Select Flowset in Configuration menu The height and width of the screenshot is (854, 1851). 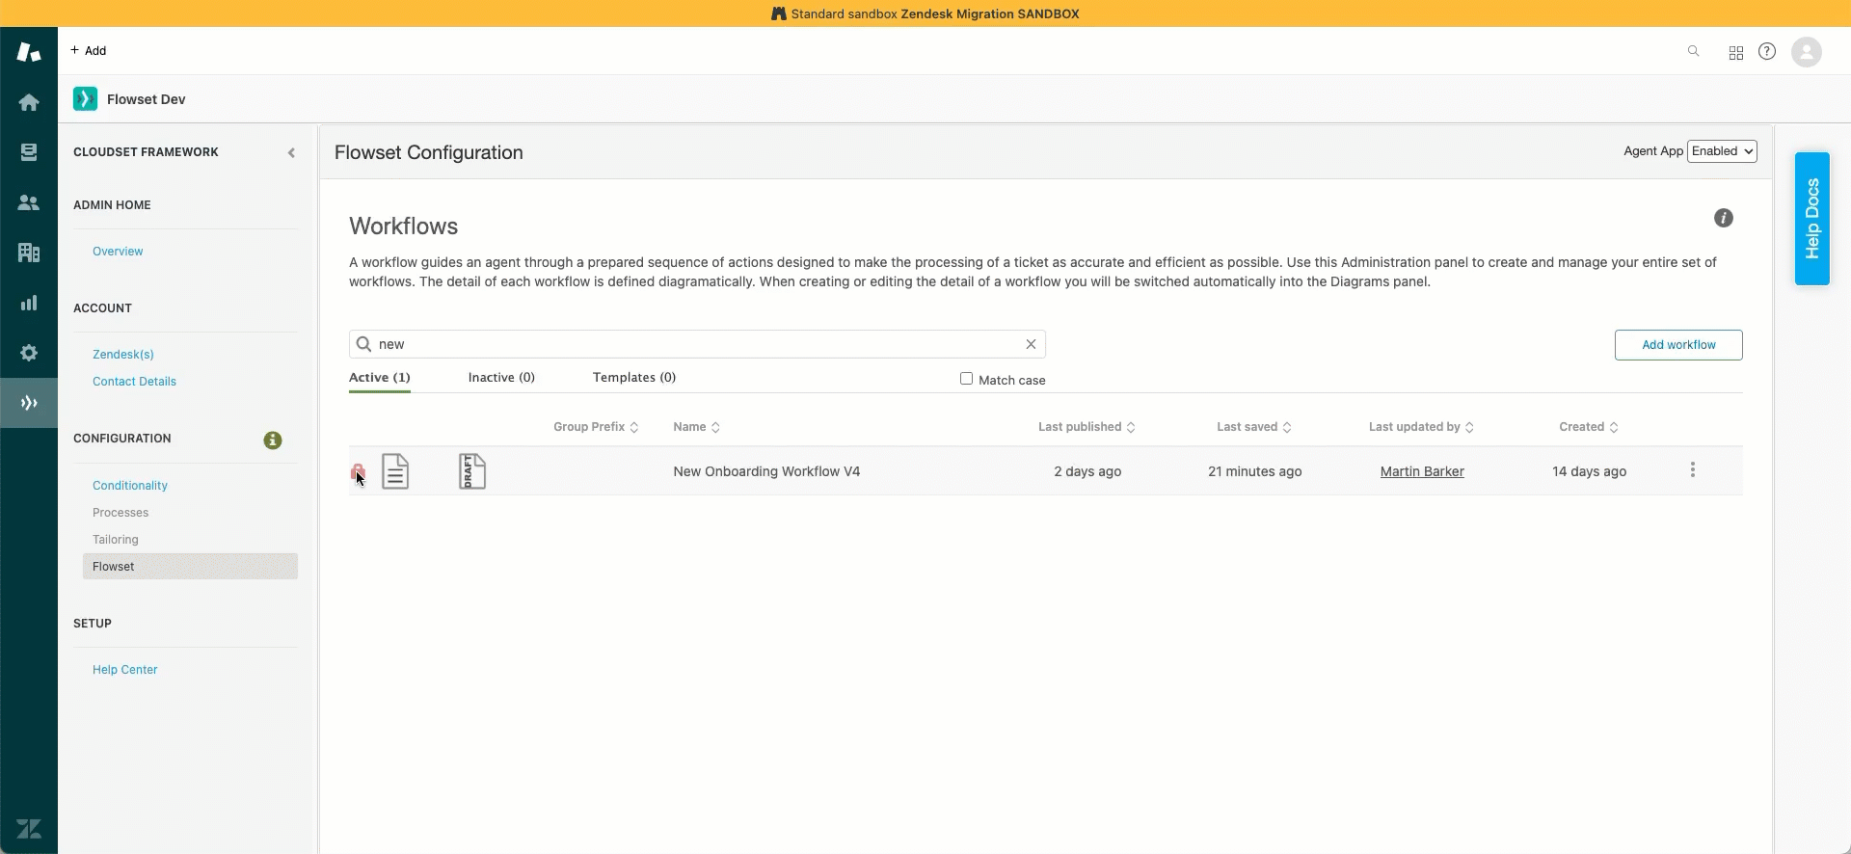tap(190, 567)
